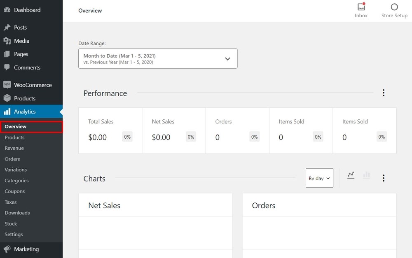
Task: Open Comments menu item
Action: point(31,67)
